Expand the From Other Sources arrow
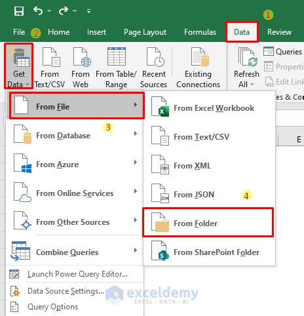The image size is (304, 316). pyautogui.click(x=136, y=220)
